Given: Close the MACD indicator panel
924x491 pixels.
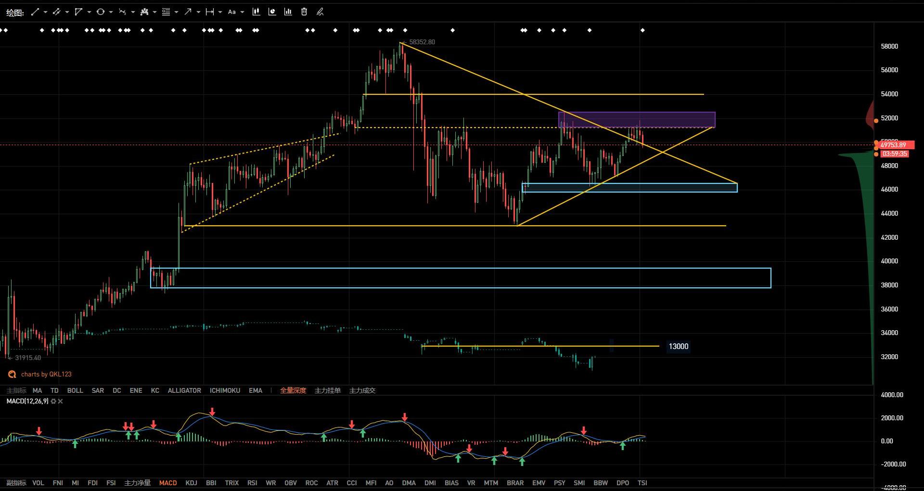Looking at the screenshot, I should [x=61, y=401].
